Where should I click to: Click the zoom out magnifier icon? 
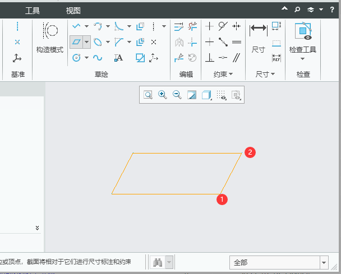point(177,95)
